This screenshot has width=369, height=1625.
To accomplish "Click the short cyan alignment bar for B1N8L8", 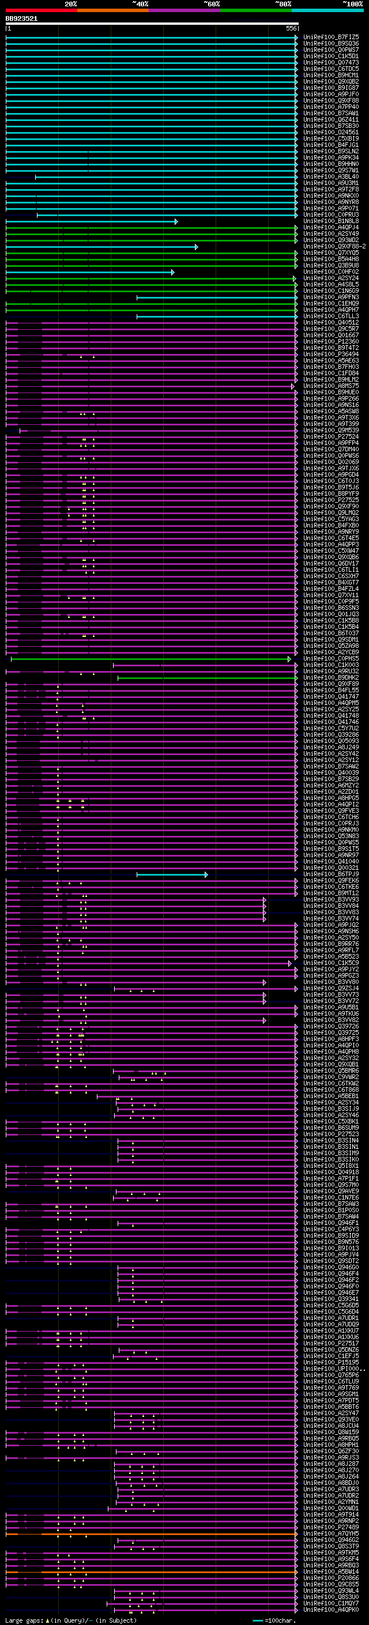I will click(x=92, y=221).
